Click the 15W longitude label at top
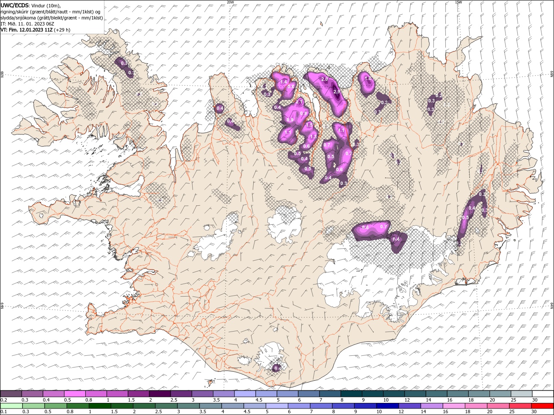Image resolution: width=554 pixels, height=415 pixels. click(458, 2)
